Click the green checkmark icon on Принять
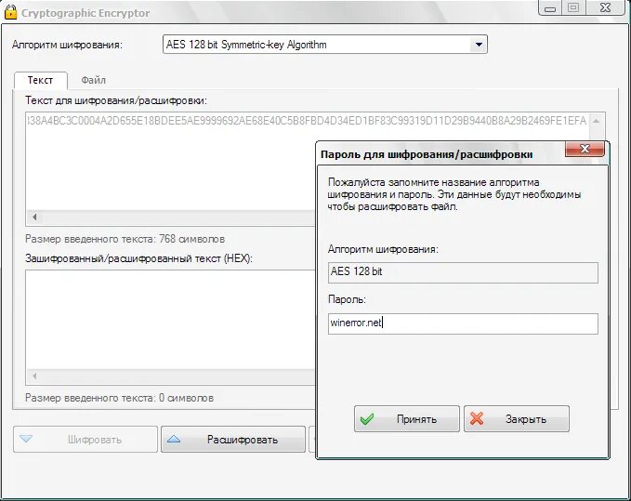631x501 pixels. [x=367, y=419]
